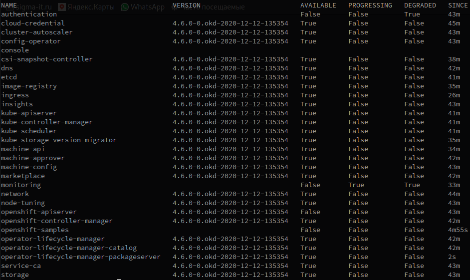Select the image-registry operator name
Viewport: 470px width, 280px height.
pos(29,86)
